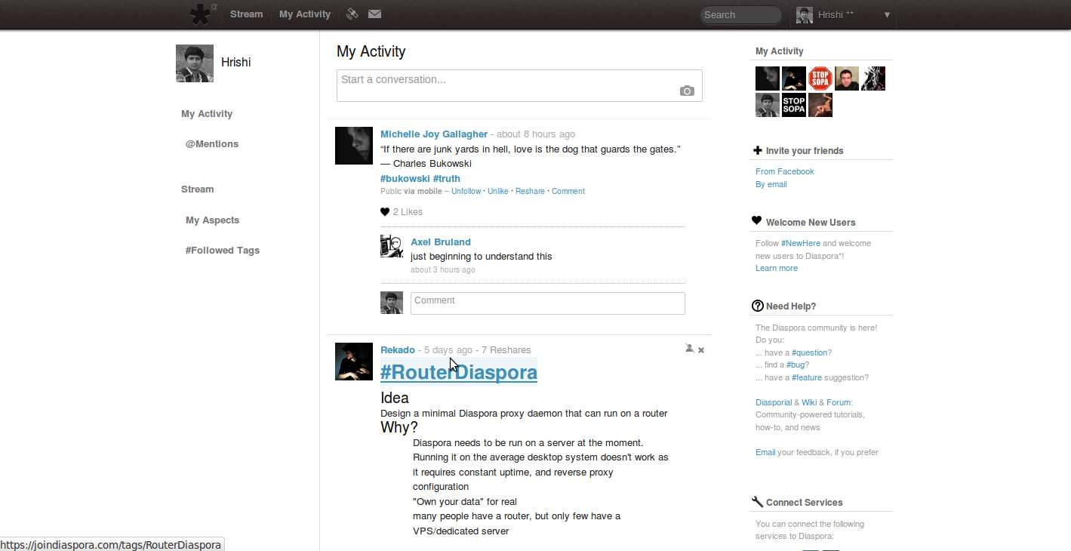
Task: Unlike Michelle's Bukowski post
Action: click(497, 192)
